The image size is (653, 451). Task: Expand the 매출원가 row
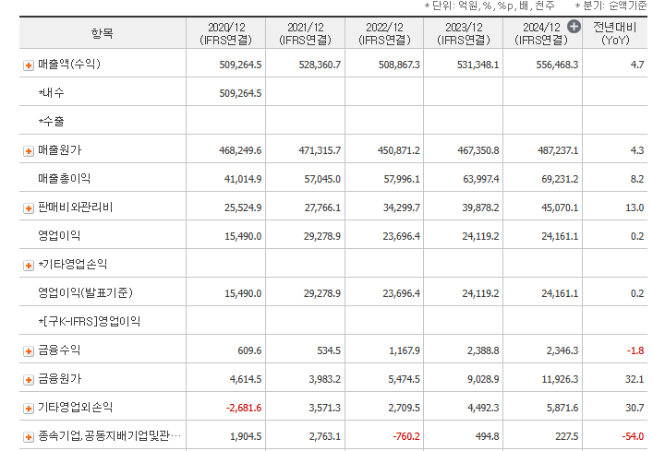(29, 151)
